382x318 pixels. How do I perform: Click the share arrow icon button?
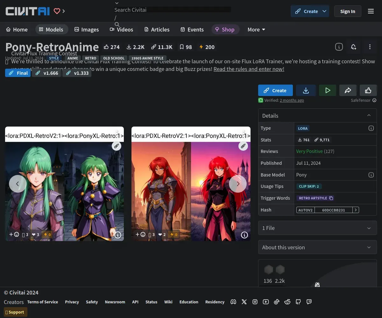348,90
